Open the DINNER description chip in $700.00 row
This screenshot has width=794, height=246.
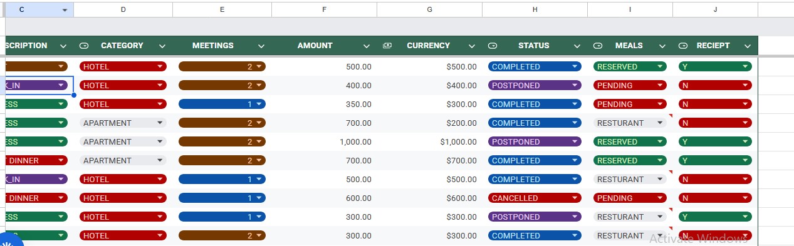(36, 160)
